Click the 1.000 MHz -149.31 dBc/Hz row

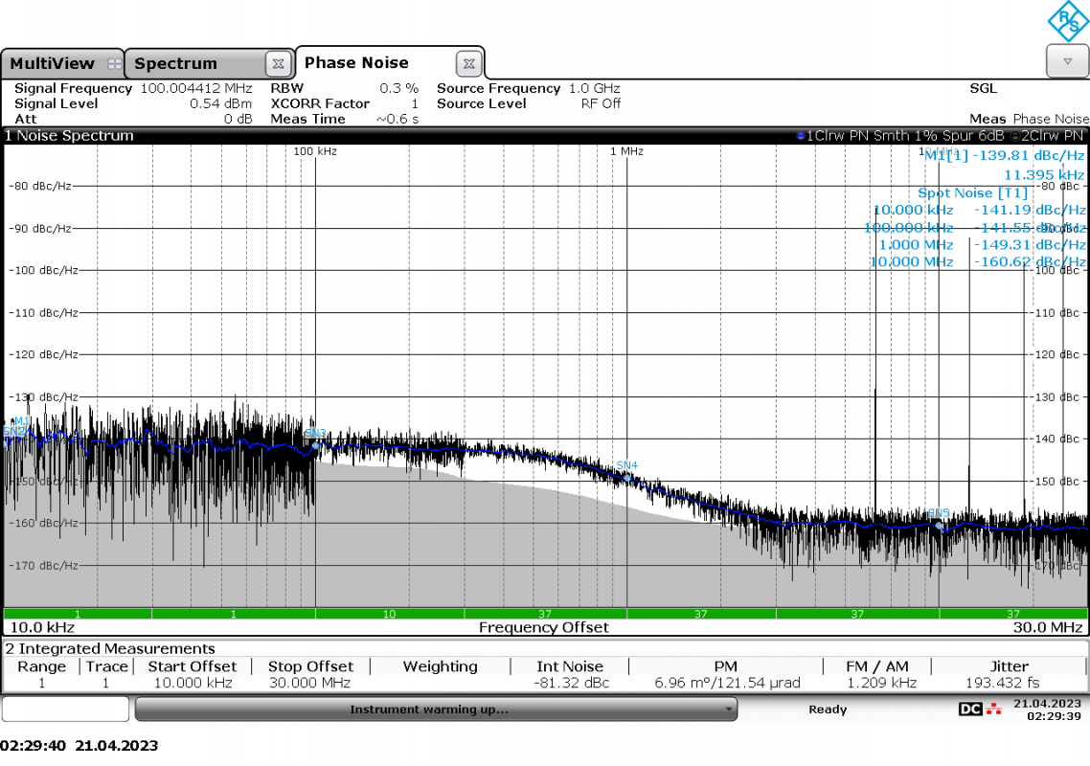coord(982,245)
